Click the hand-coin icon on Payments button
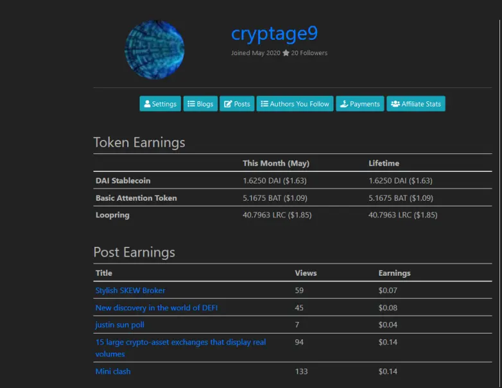The height and width of the screenshot is (388, 502). click(344, 104)
